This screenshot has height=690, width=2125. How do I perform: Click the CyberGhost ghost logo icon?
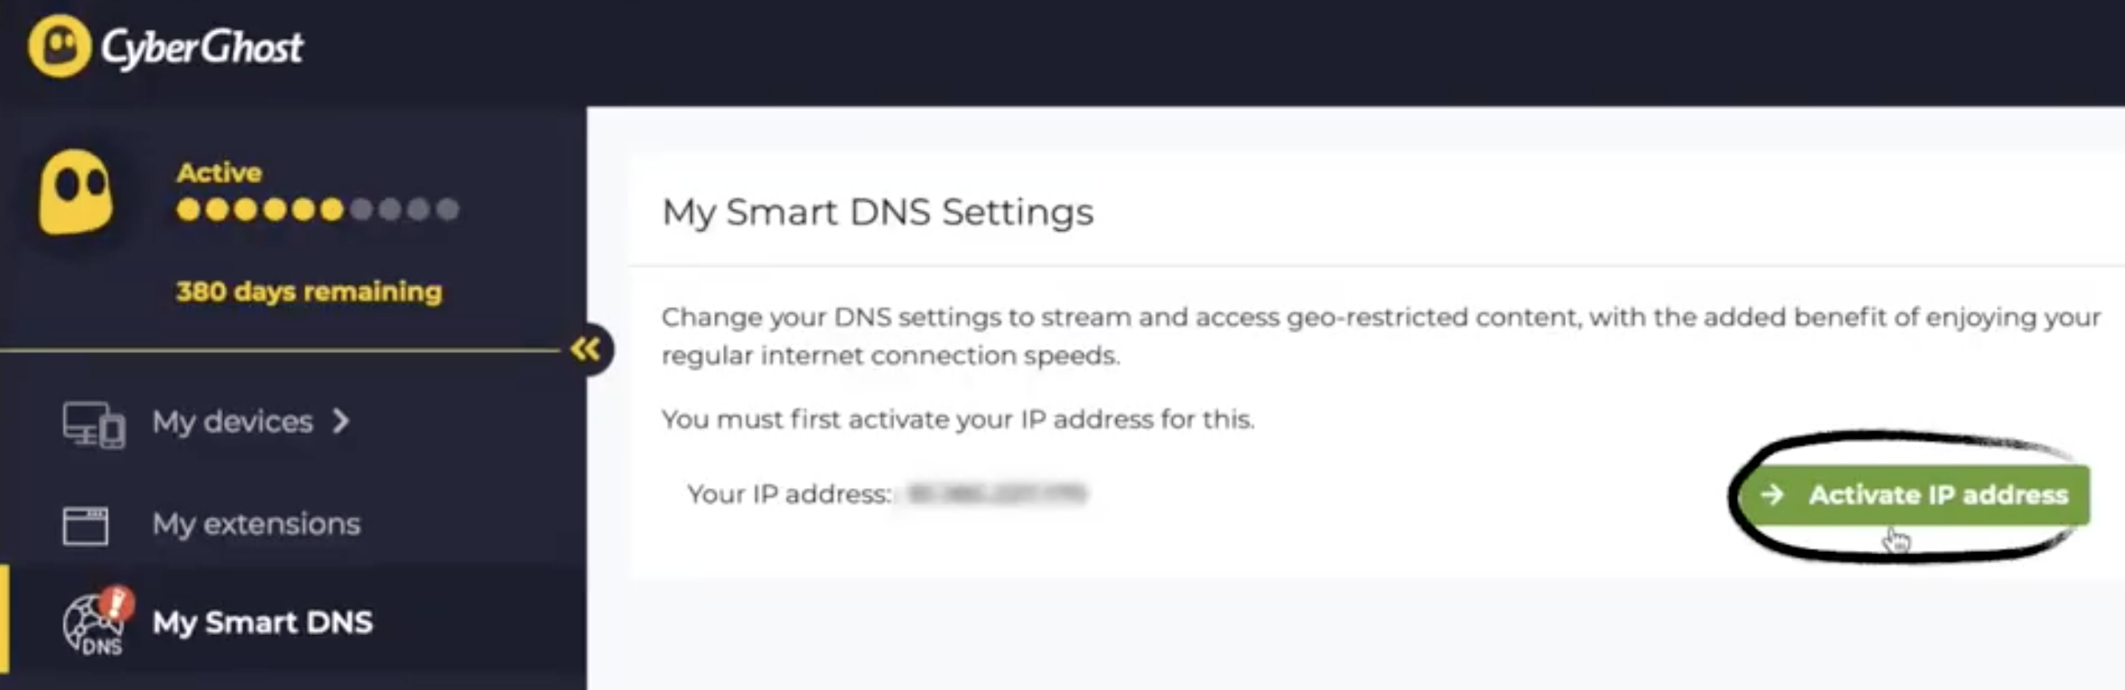click(58, 46)
